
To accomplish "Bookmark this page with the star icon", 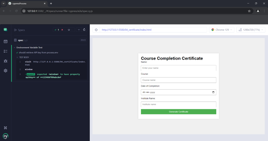I will pos(249,11).
